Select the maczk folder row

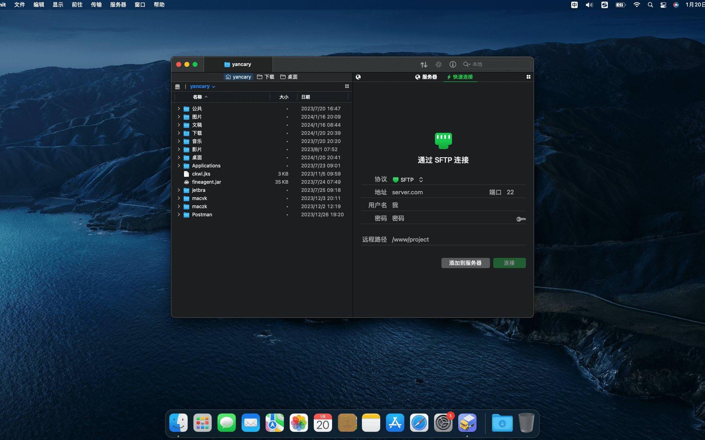[261, 207]
